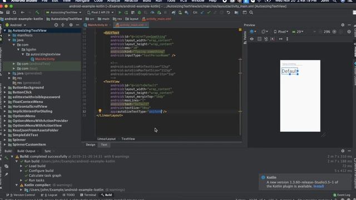Open the Project Structure toolbar icon

[236, 12]
